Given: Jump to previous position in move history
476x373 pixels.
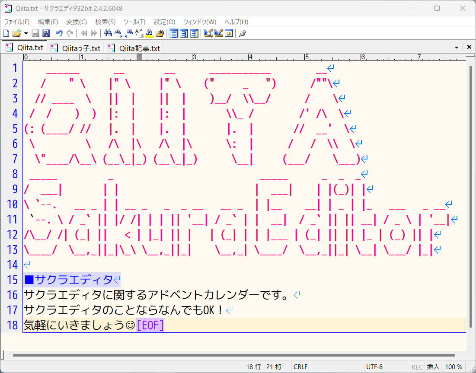Looking at the screenshot, I should click(x=84, y=33).
